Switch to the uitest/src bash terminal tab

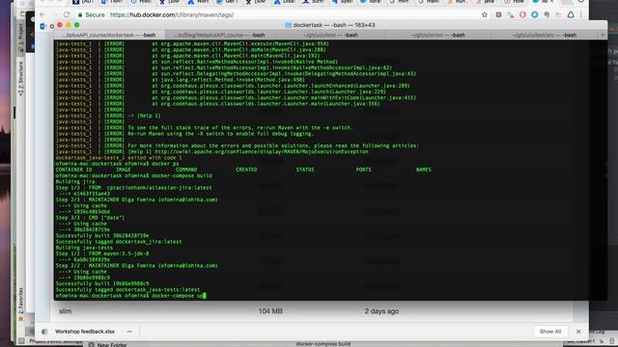tap(545, 35)
